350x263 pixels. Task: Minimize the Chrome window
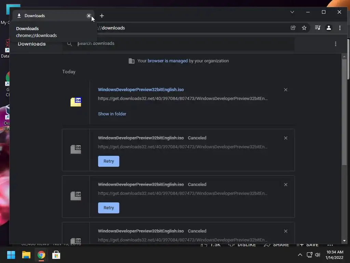308,12
